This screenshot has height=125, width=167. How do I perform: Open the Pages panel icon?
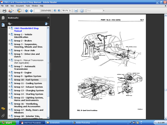[3, 18]
